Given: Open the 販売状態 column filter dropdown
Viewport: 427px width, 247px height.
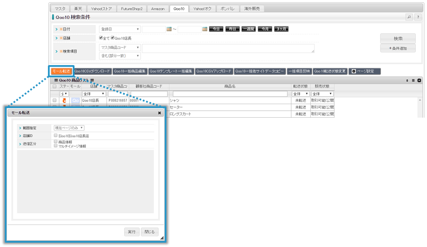Looking at the screenshot, I should tap(322, 94).
